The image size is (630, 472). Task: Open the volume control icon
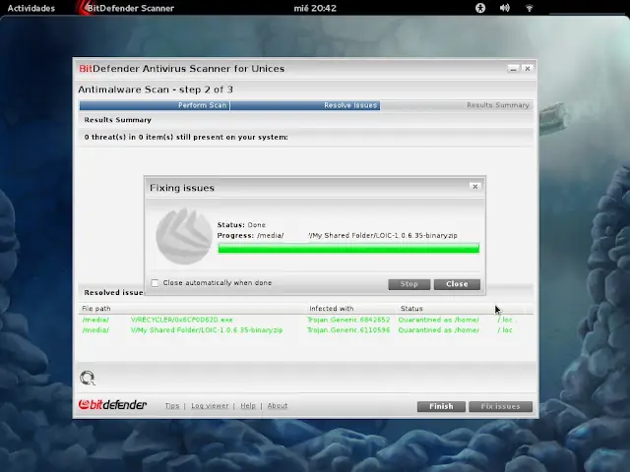point(505,8)
